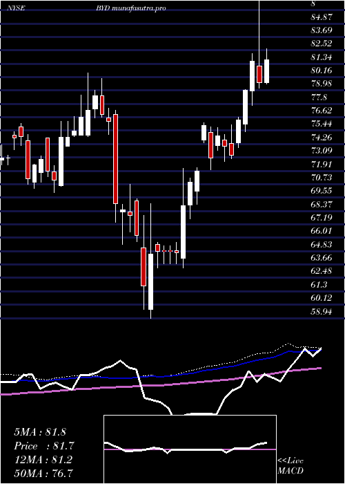The image size is (345, 484).
Task: Click the 58.94 price axis label
Action: [x=322, y=312]
